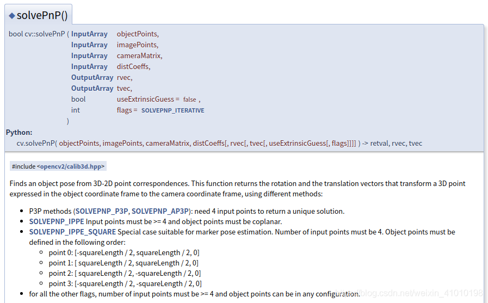This screenshot has height=303, width=488.
Task: Open the SOLVEPNP_IPPE bullet link
Action: pos(57,221)
